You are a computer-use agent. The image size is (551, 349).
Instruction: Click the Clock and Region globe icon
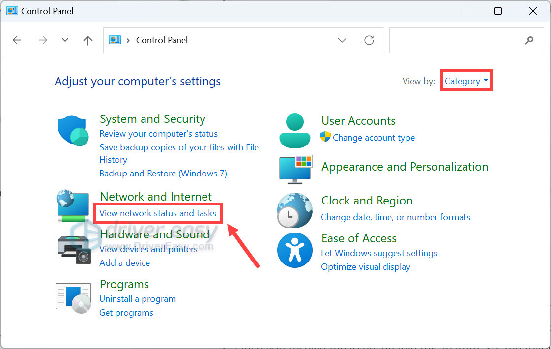294,210
